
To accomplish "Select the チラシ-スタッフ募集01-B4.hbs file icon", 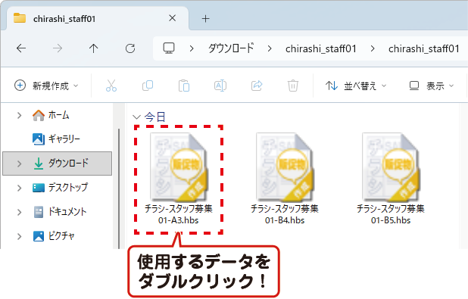I will (x=285, y=167).
